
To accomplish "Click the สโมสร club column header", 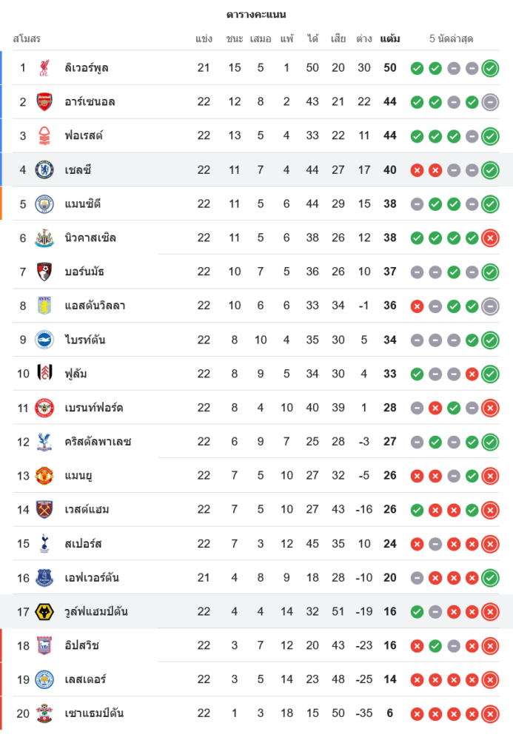I will click(27, 38).
